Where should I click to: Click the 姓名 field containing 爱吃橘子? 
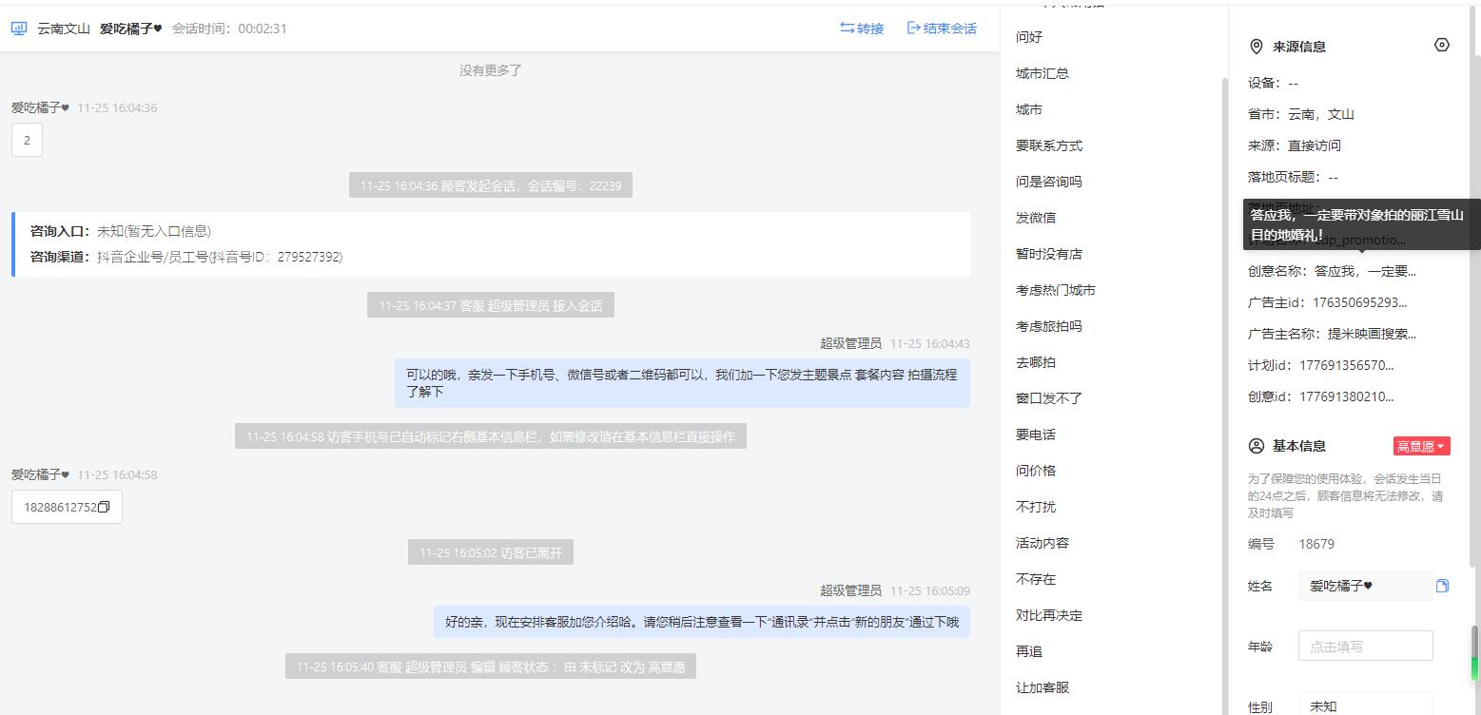(x=1365, y=586)
